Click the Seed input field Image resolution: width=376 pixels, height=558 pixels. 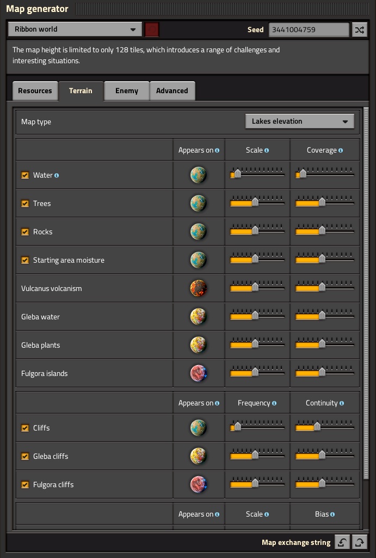pyautogui.click(x=309, y=29)
